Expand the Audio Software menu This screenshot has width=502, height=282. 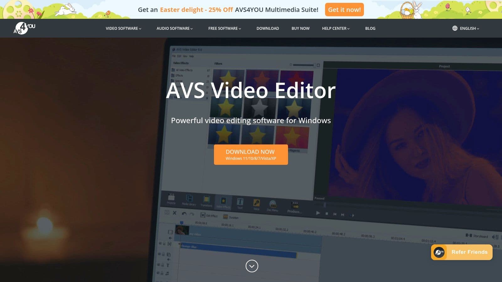174,28
